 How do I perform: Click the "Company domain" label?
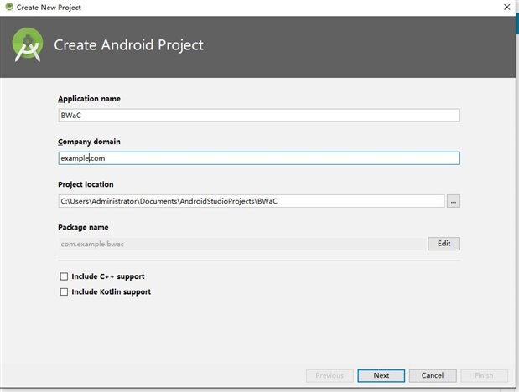point(89,142)
